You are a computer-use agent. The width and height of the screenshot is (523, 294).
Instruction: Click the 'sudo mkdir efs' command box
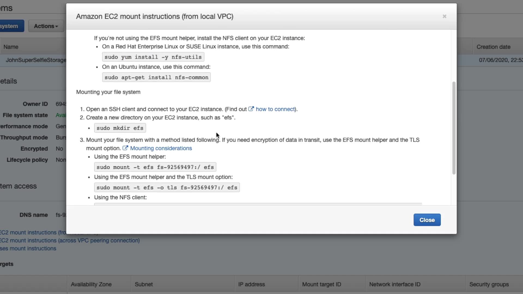tap(120, 128)
